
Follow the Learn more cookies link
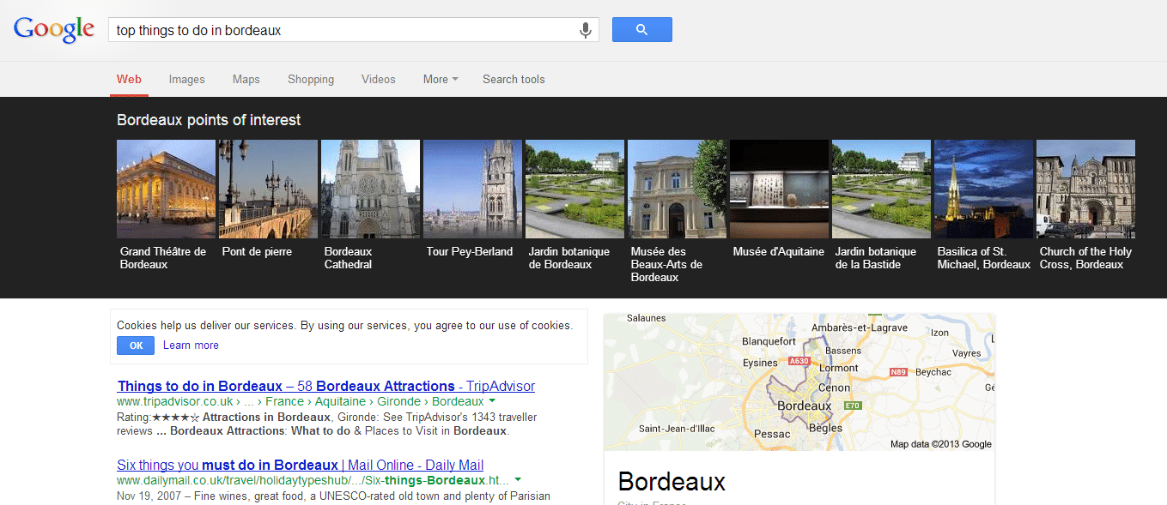[x=191, y=346]
